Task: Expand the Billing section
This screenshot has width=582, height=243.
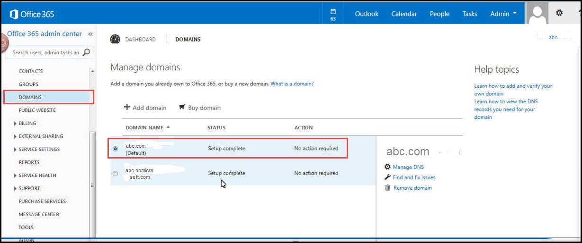Action: click(x=16, y=124)
